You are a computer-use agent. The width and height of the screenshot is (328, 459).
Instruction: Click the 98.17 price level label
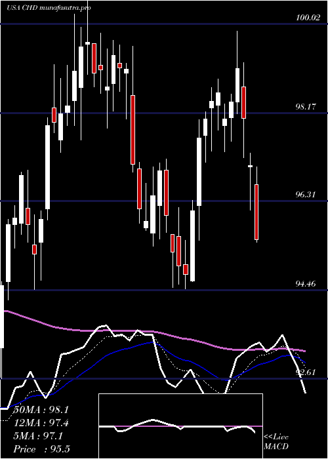(x=306, y=107)
